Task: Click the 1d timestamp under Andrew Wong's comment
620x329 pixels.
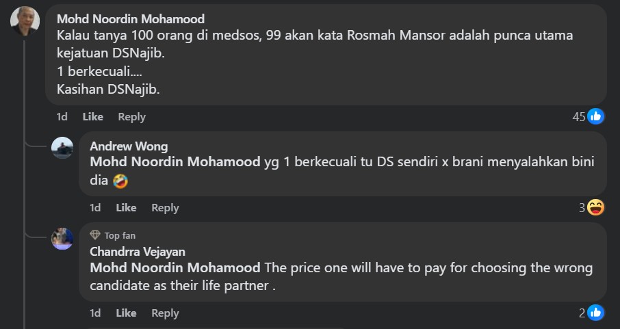Action: 95,208
